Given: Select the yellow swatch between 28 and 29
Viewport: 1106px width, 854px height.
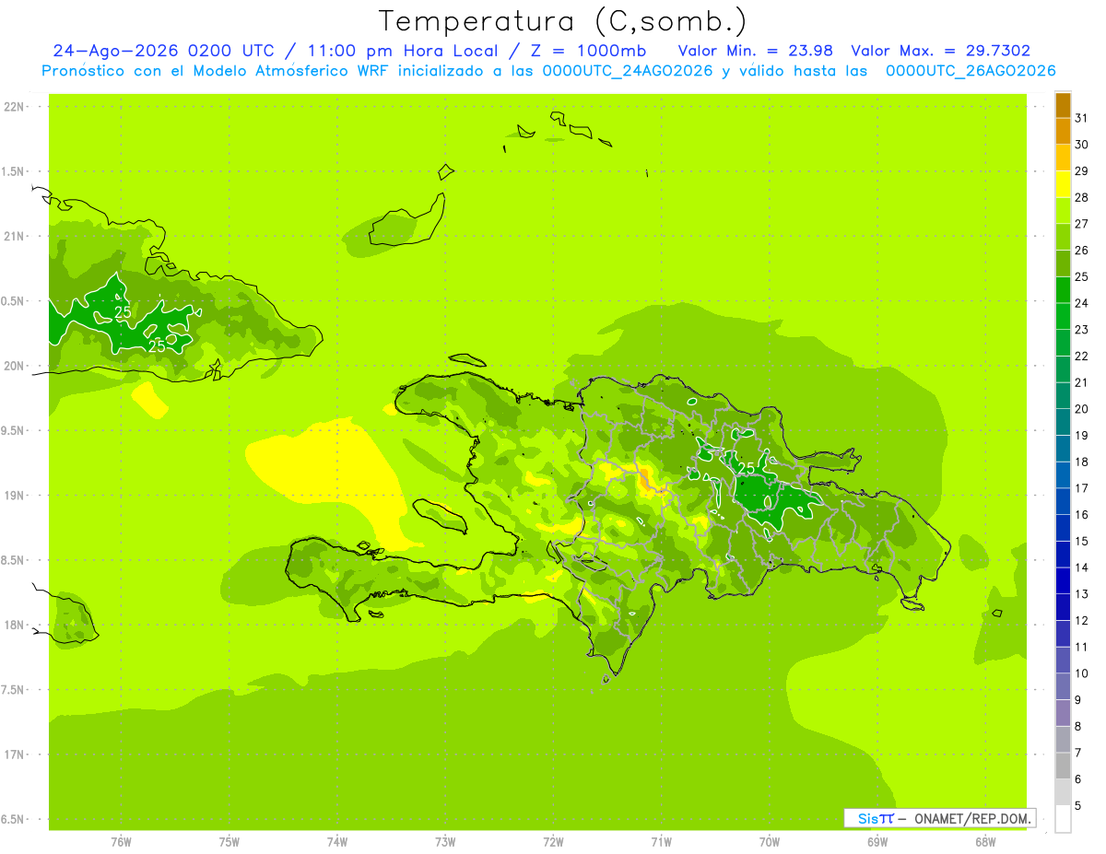Looking at the screenshot, I should [x=1063, y=184].
